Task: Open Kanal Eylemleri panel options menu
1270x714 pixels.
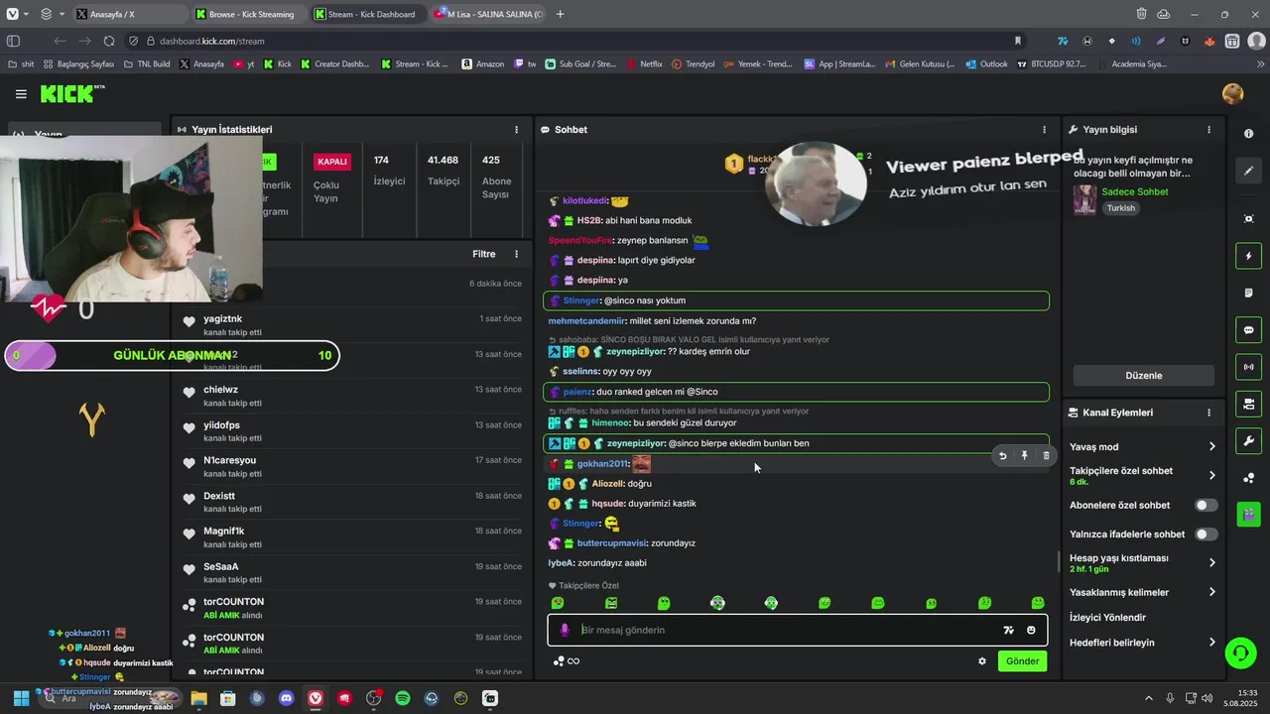Action: click(x=1208, y=413)
